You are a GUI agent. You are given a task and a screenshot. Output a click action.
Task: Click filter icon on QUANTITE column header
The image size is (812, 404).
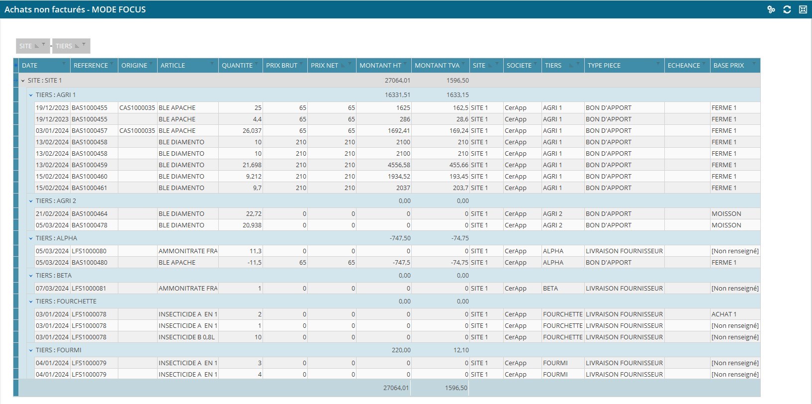tap(257, 64)
